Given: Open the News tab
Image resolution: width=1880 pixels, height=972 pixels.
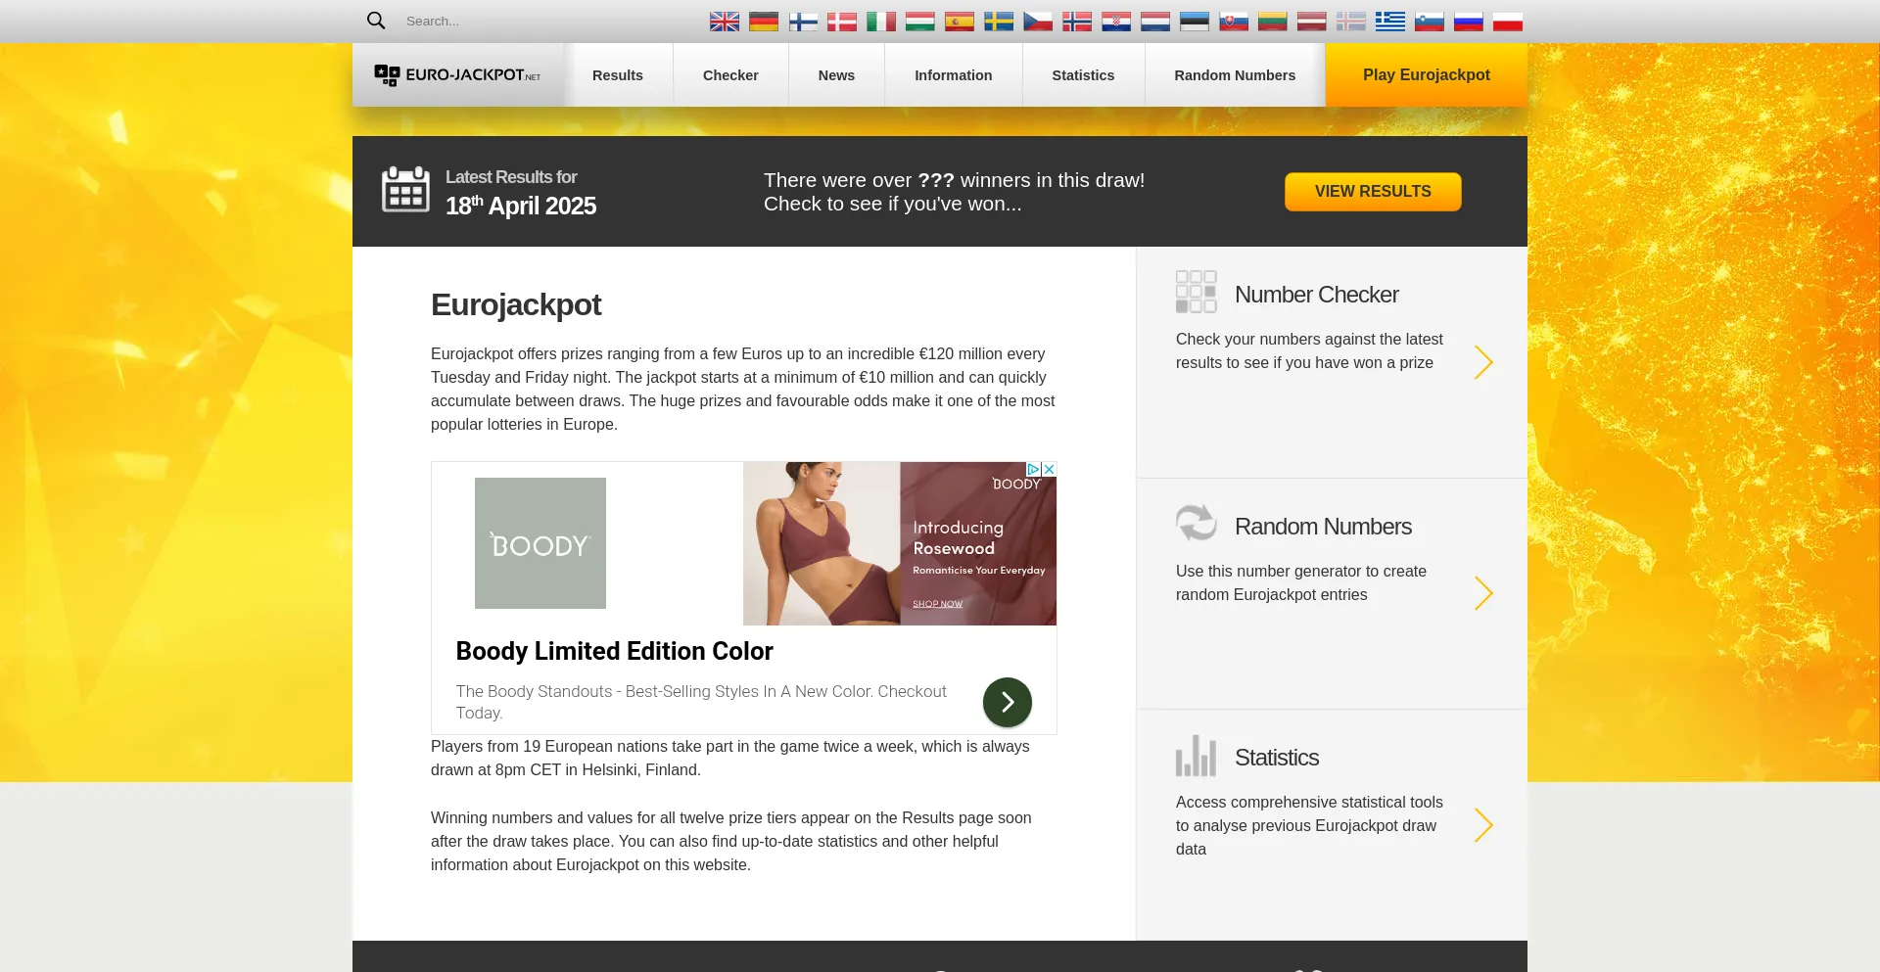Looking at the screenshot, I should [x=835, y=74].
